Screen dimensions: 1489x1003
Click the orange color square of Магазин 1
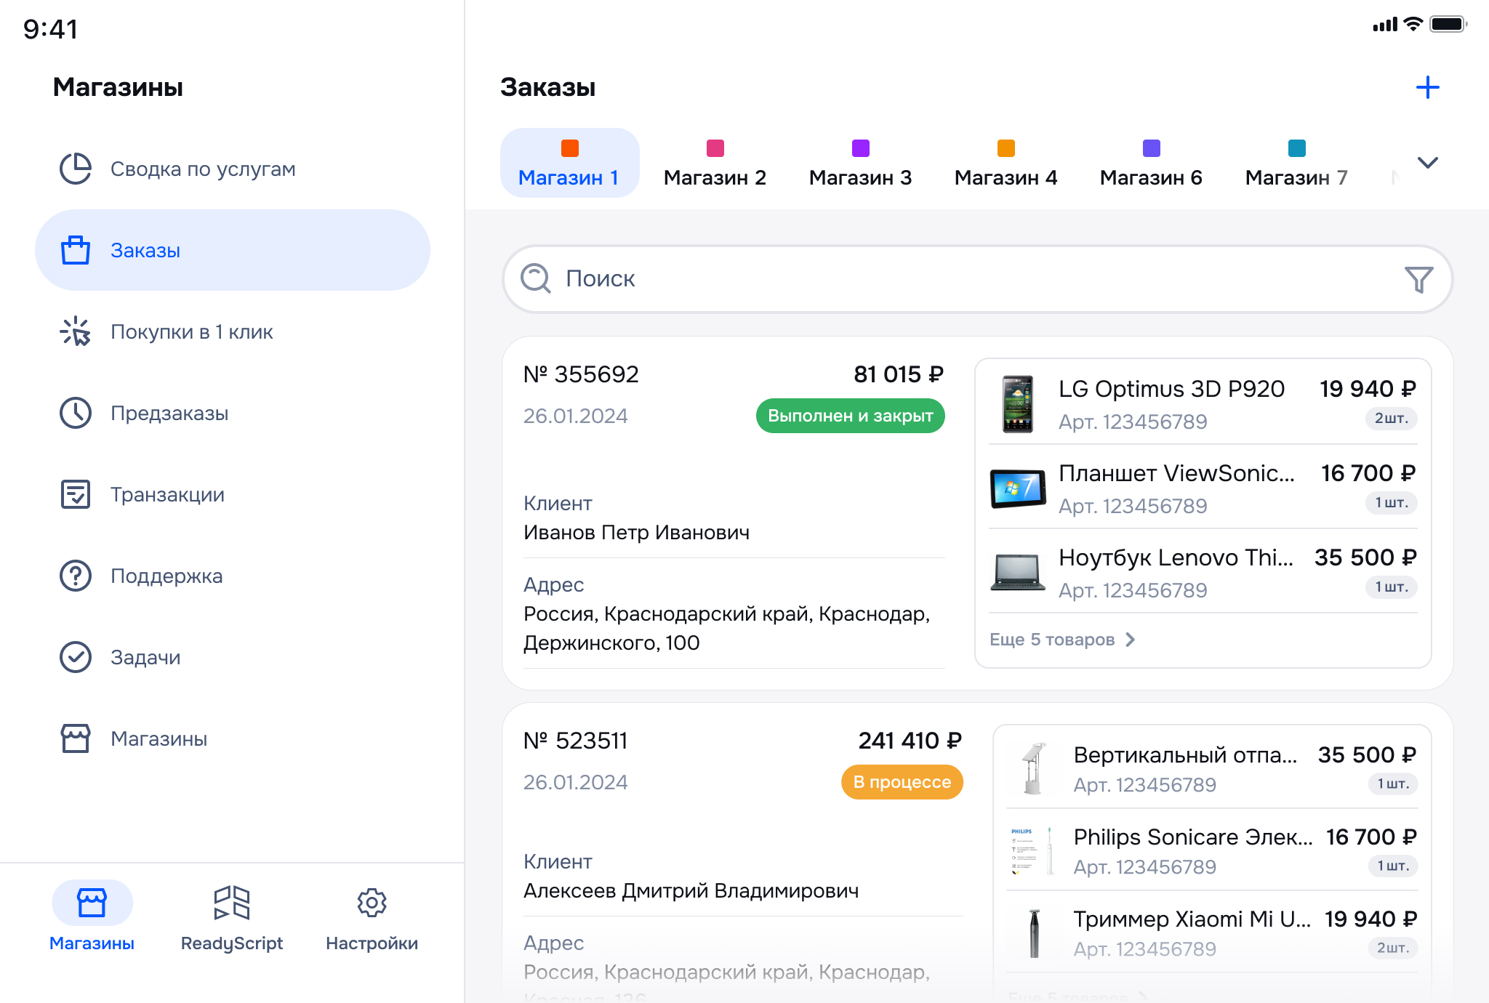click(x=570, y=148)
